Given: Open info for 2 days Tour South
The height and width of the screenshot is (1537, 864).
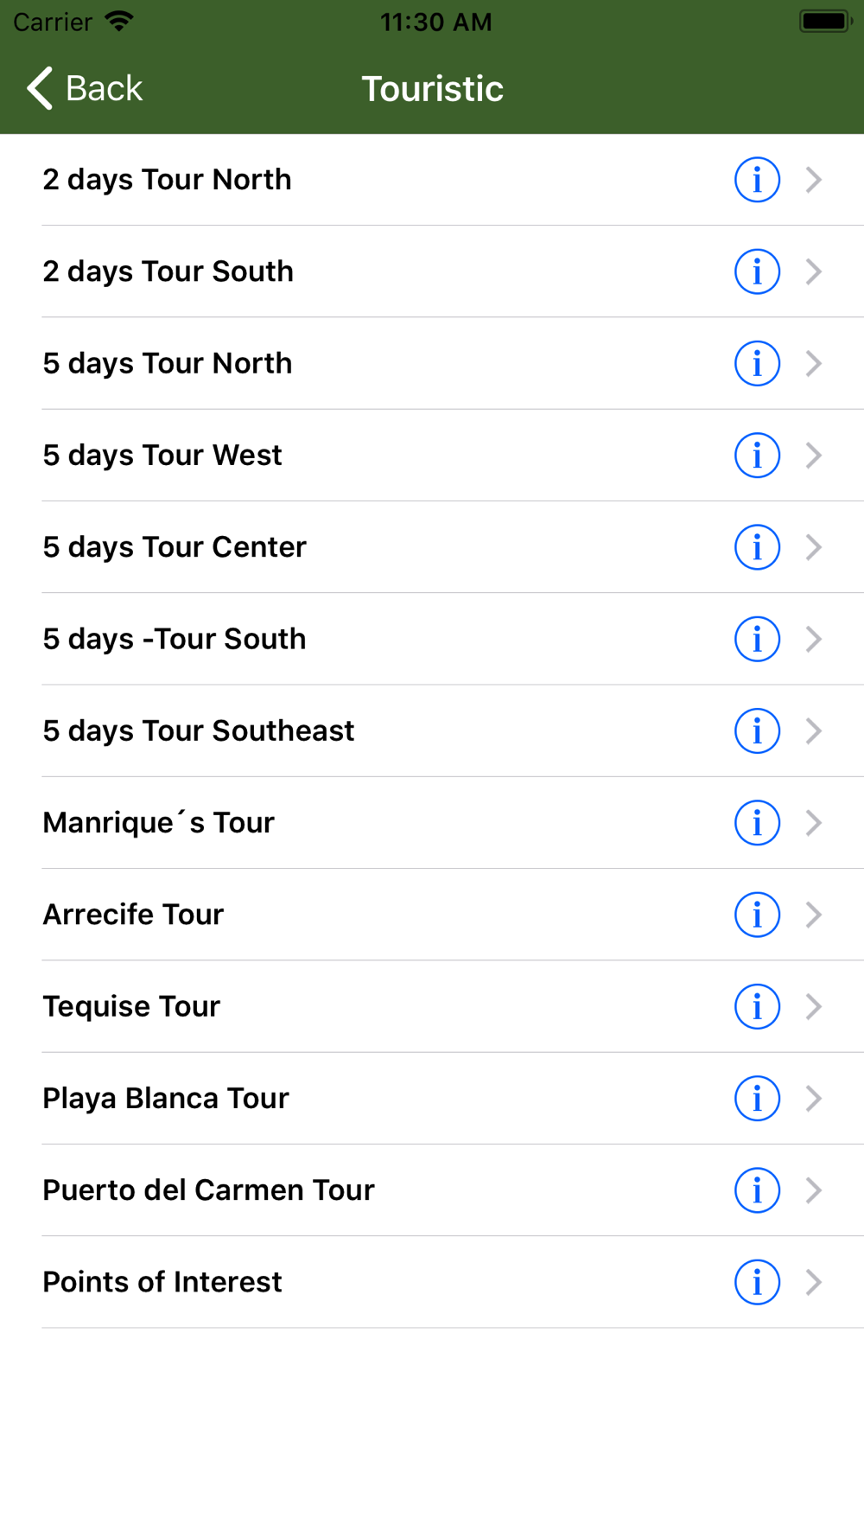Looking at the screenshot, I should [x=757, y=271].
